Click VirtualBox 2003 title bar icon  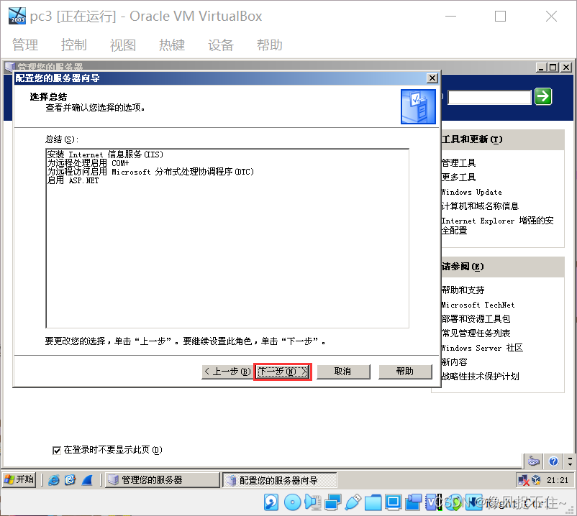click(17, 16)
